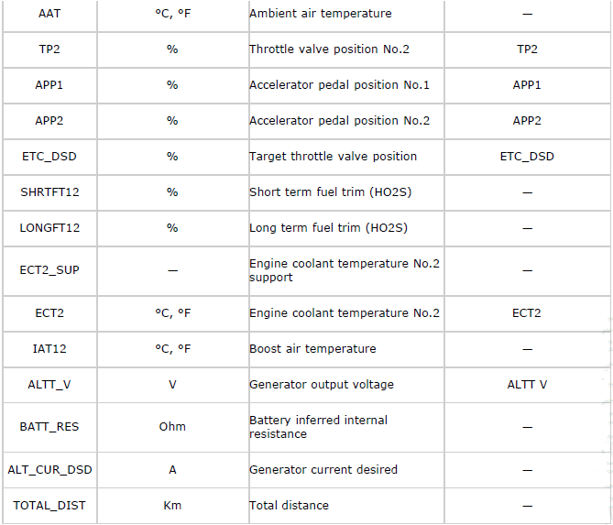The image size is (613, 525).
Task: Select the APP1 cell in the last column
Action: [x=527, y=85]
